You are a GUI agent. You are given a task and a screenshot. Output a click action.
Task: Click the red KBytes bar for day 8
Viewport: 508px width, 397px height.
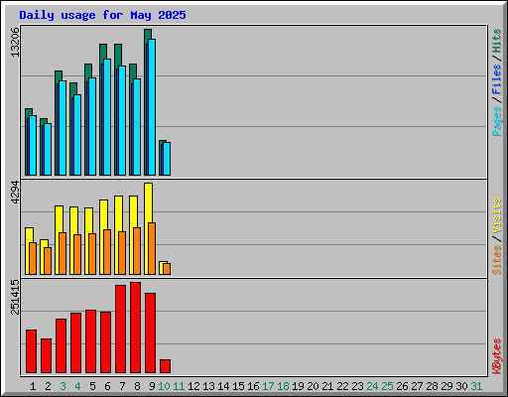click(x=136, y=328)
